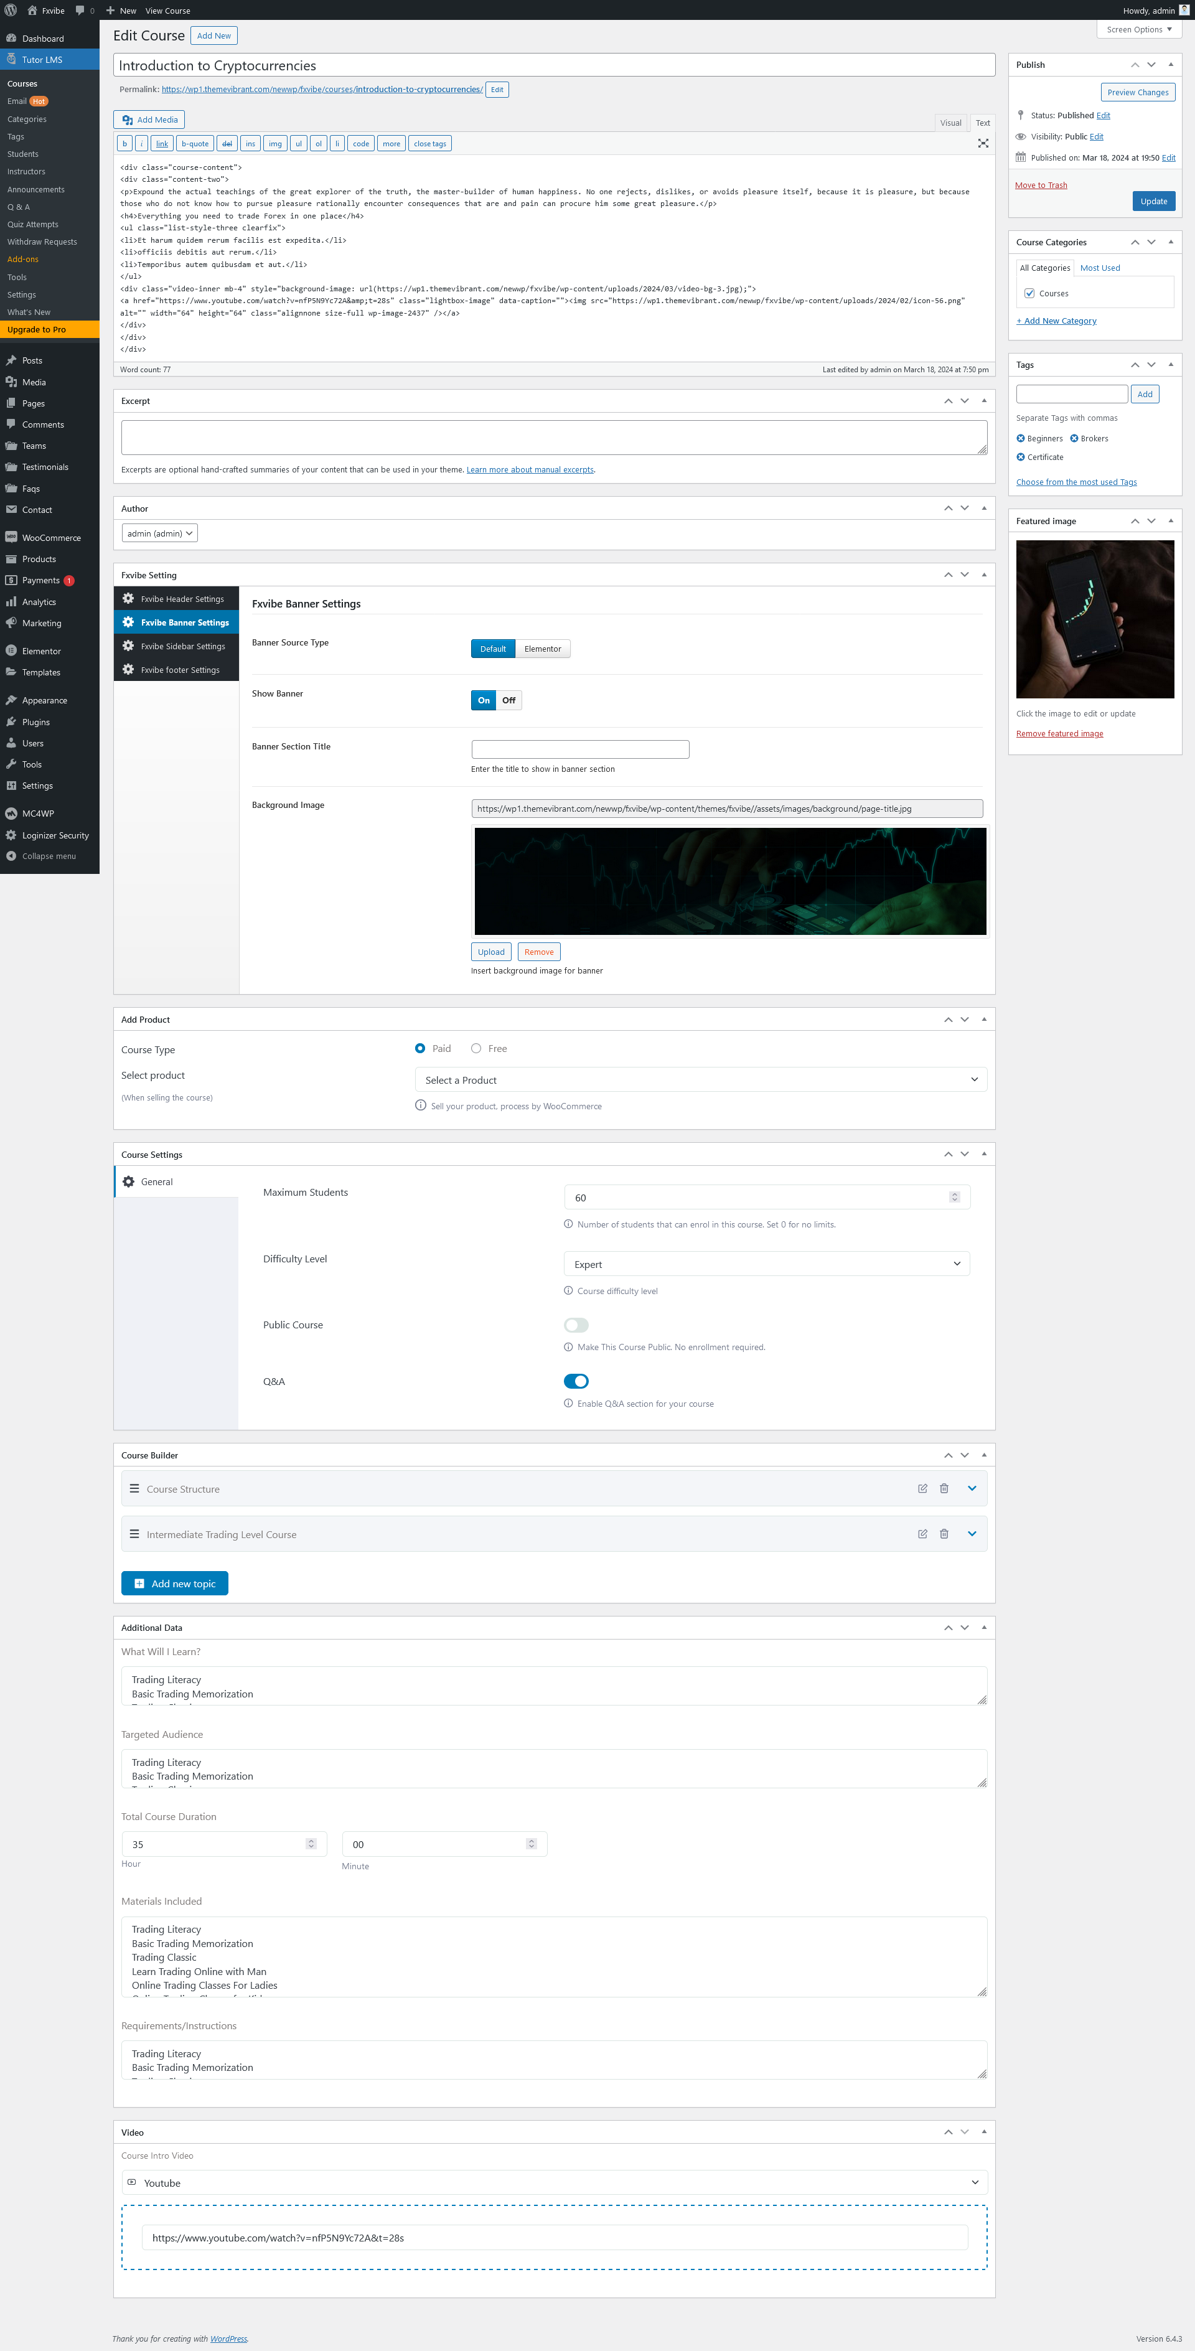Viewport: 1195px width, 2351px height.
Task: Click WordPress logo in admin bar
Action: (11, 10)
